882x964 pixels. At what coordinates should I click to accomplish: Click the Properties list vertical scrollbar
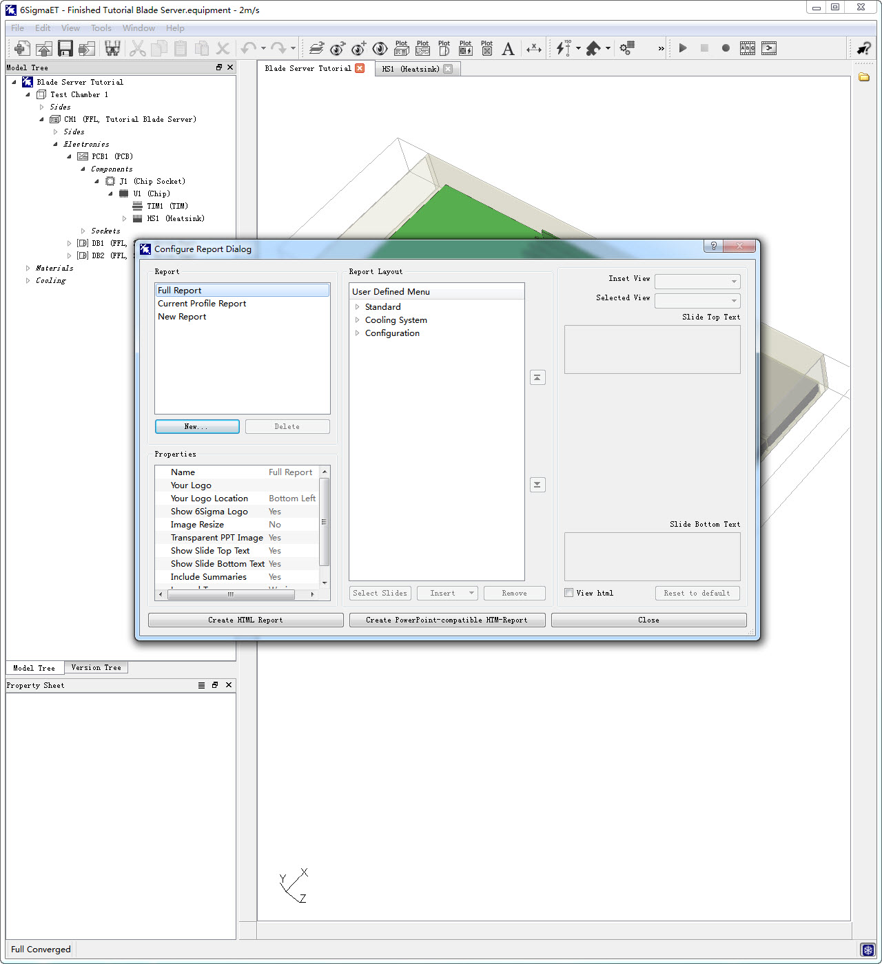(x=324, y=522)
